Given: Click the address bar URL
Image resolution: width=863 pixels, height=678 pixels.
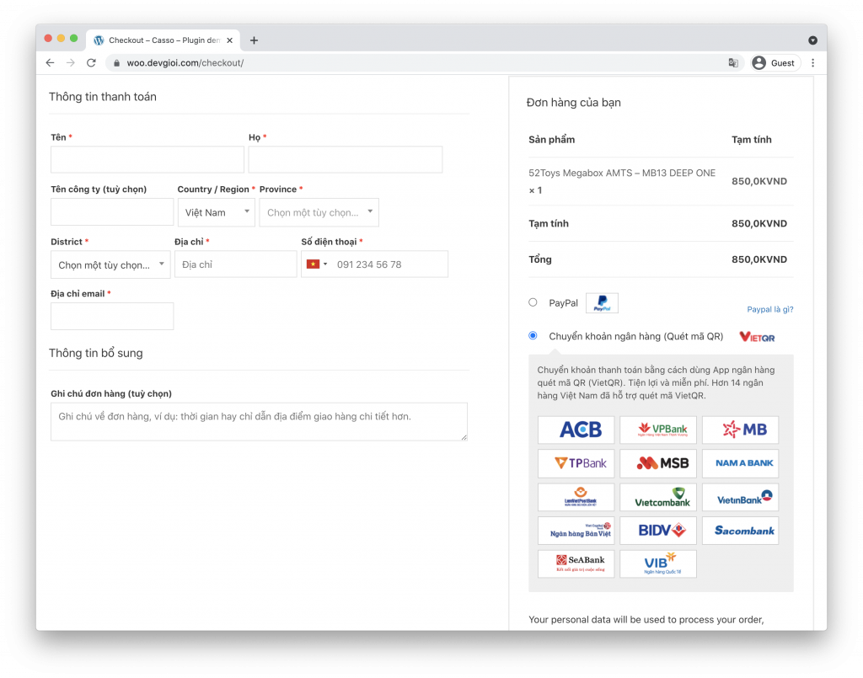Looking at the screenshot, I should [x=185, y=62].
